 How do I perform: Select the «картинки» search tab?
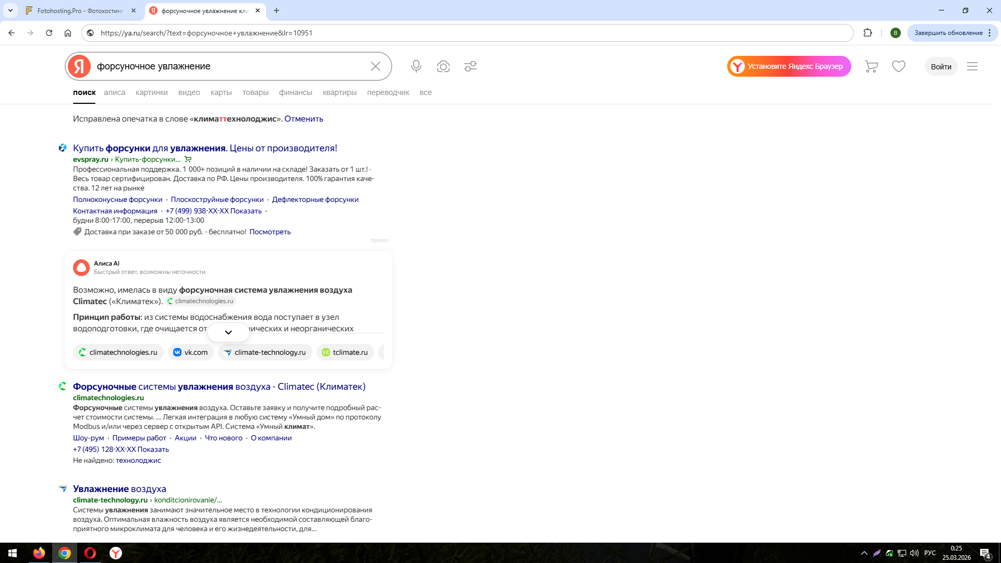point(152,92)
